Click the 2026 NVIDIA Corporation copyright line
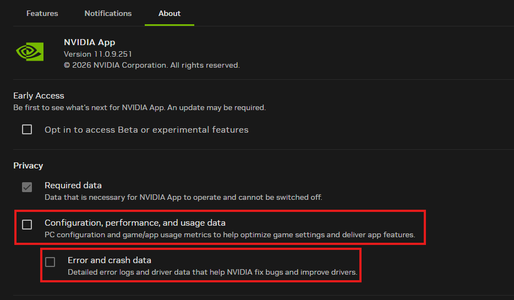The width and height of the screenshot is (514, 300). pyautogui.click(x=152, y=66)
